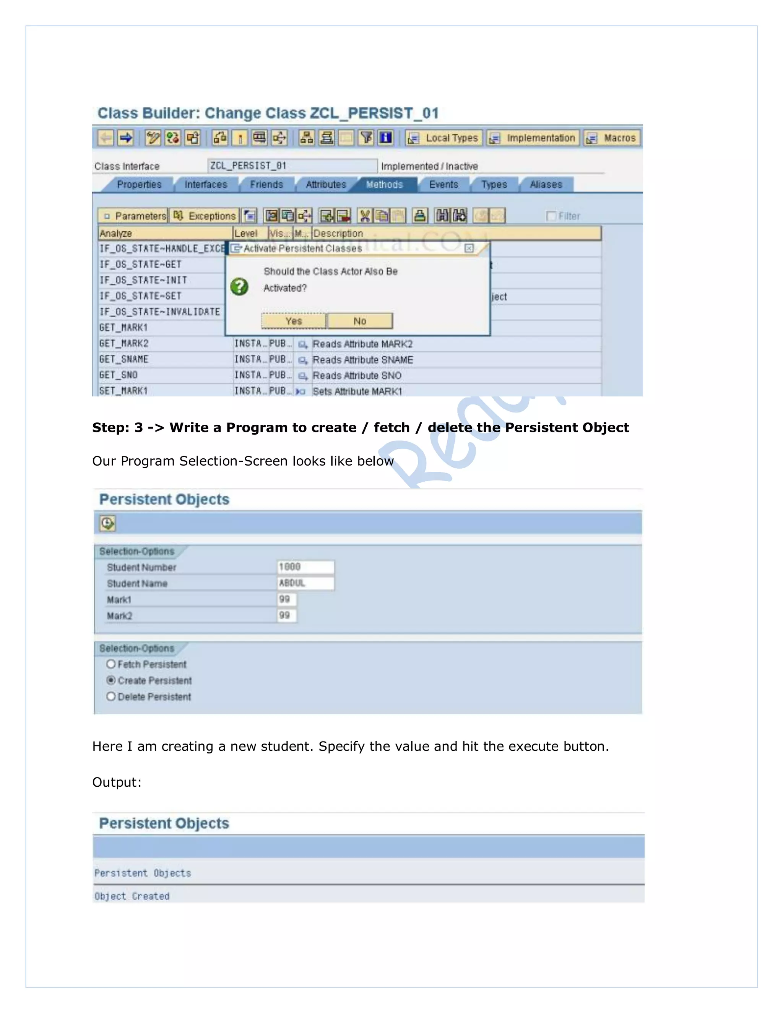Click the Description column header

(x=456, y=233)
